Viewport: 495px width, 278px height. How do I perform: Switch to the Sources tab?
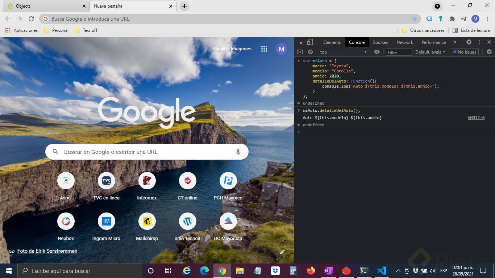click(380, 42)
